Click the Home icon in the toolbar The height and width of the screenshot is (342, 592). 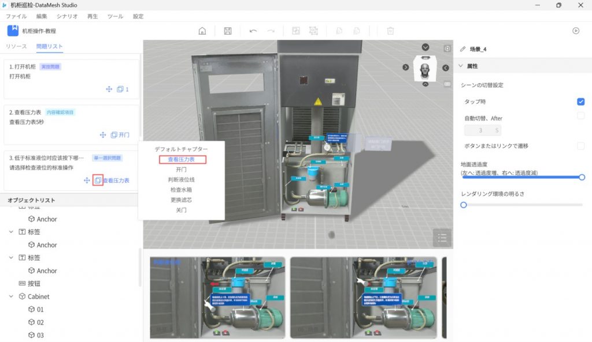point(202,31)
